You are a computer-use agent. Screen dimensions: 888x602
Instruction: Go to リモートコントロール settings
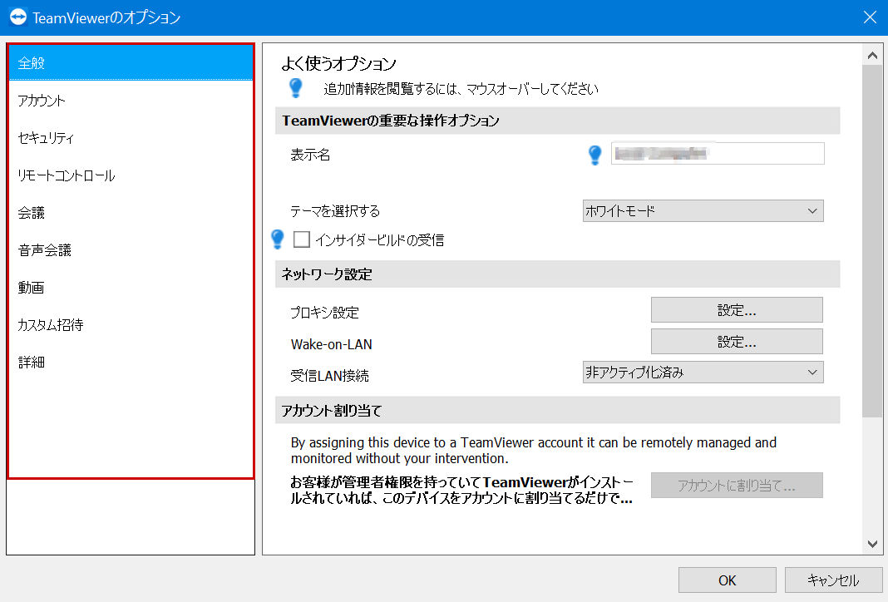pyautogui.click(x=131, y=175)
